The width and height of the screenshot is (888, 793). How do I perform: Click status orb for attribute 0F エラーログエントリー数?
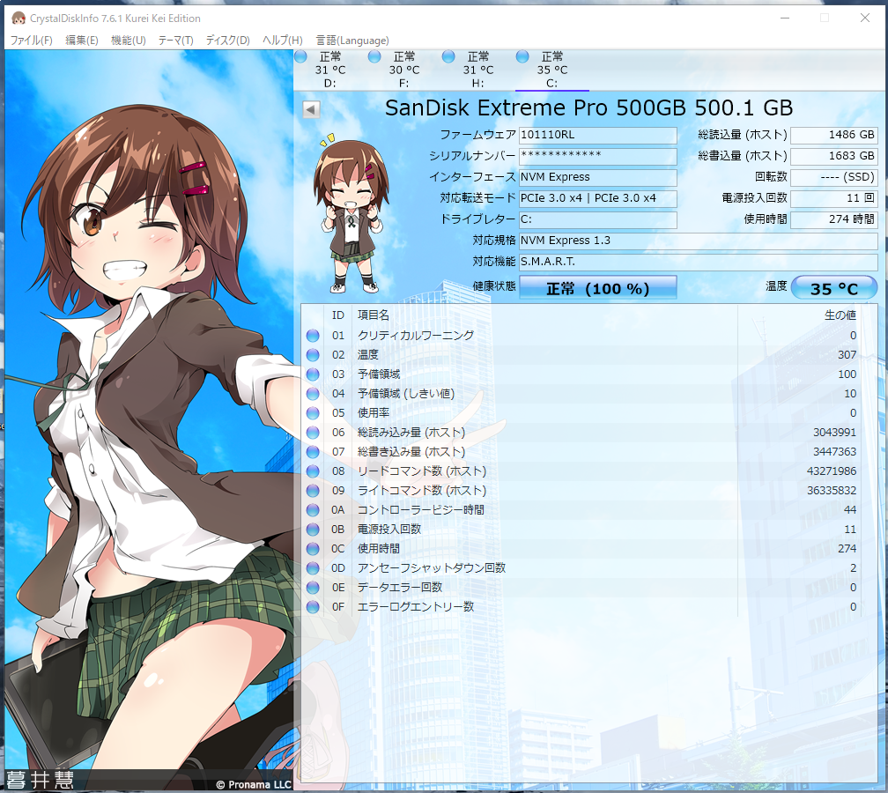coord(313,606)
